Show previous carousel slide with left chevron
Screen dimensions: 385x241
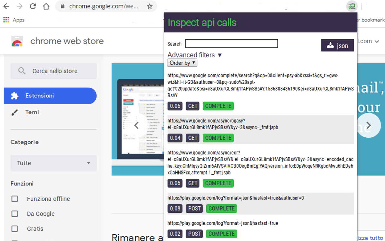(x=136, y=125)
